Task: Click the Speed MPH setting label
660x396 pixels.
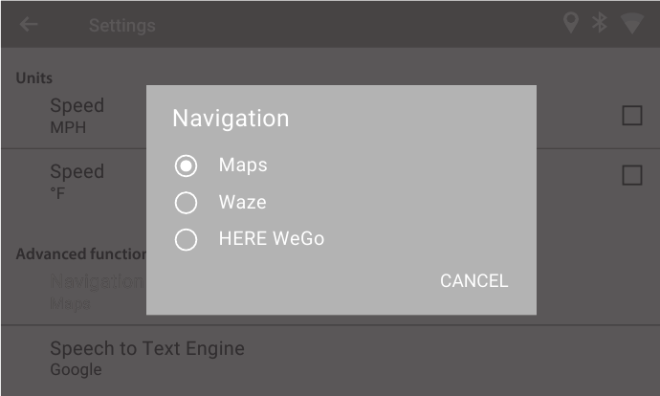Action: point(77,115)
